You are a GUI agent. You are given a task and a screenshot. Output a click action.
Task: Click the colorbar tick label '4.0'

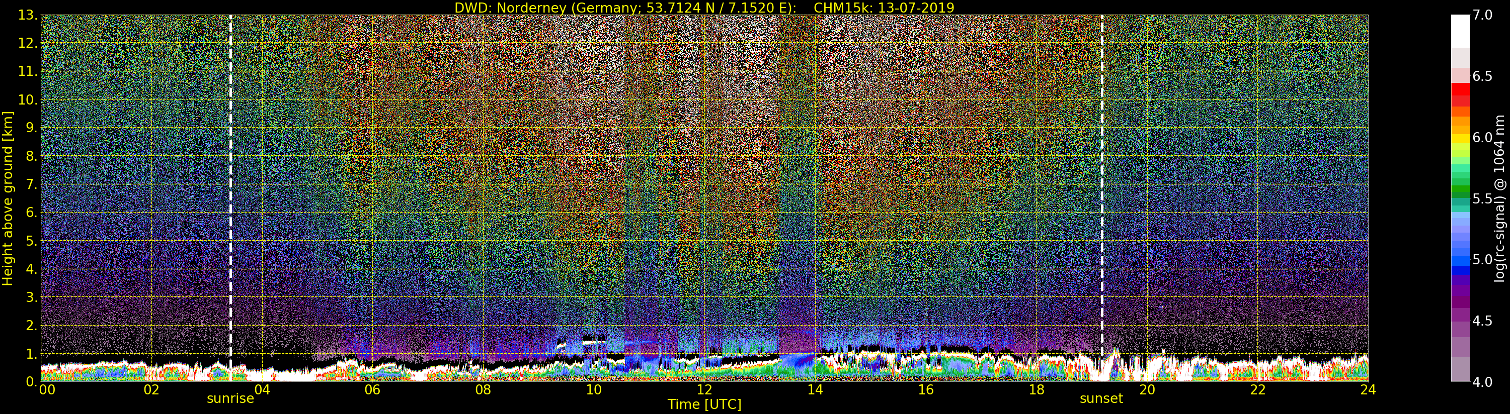[1482, 382]
